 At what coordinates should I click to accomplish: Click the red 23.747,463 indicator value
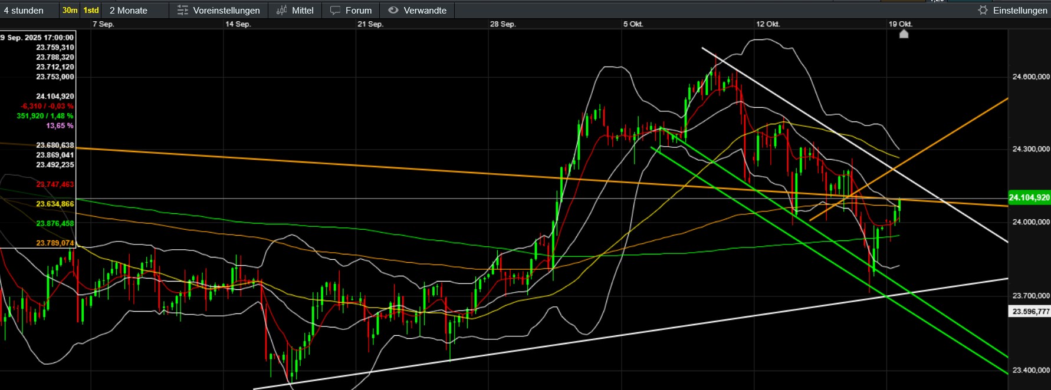click(x=55, y=184)
